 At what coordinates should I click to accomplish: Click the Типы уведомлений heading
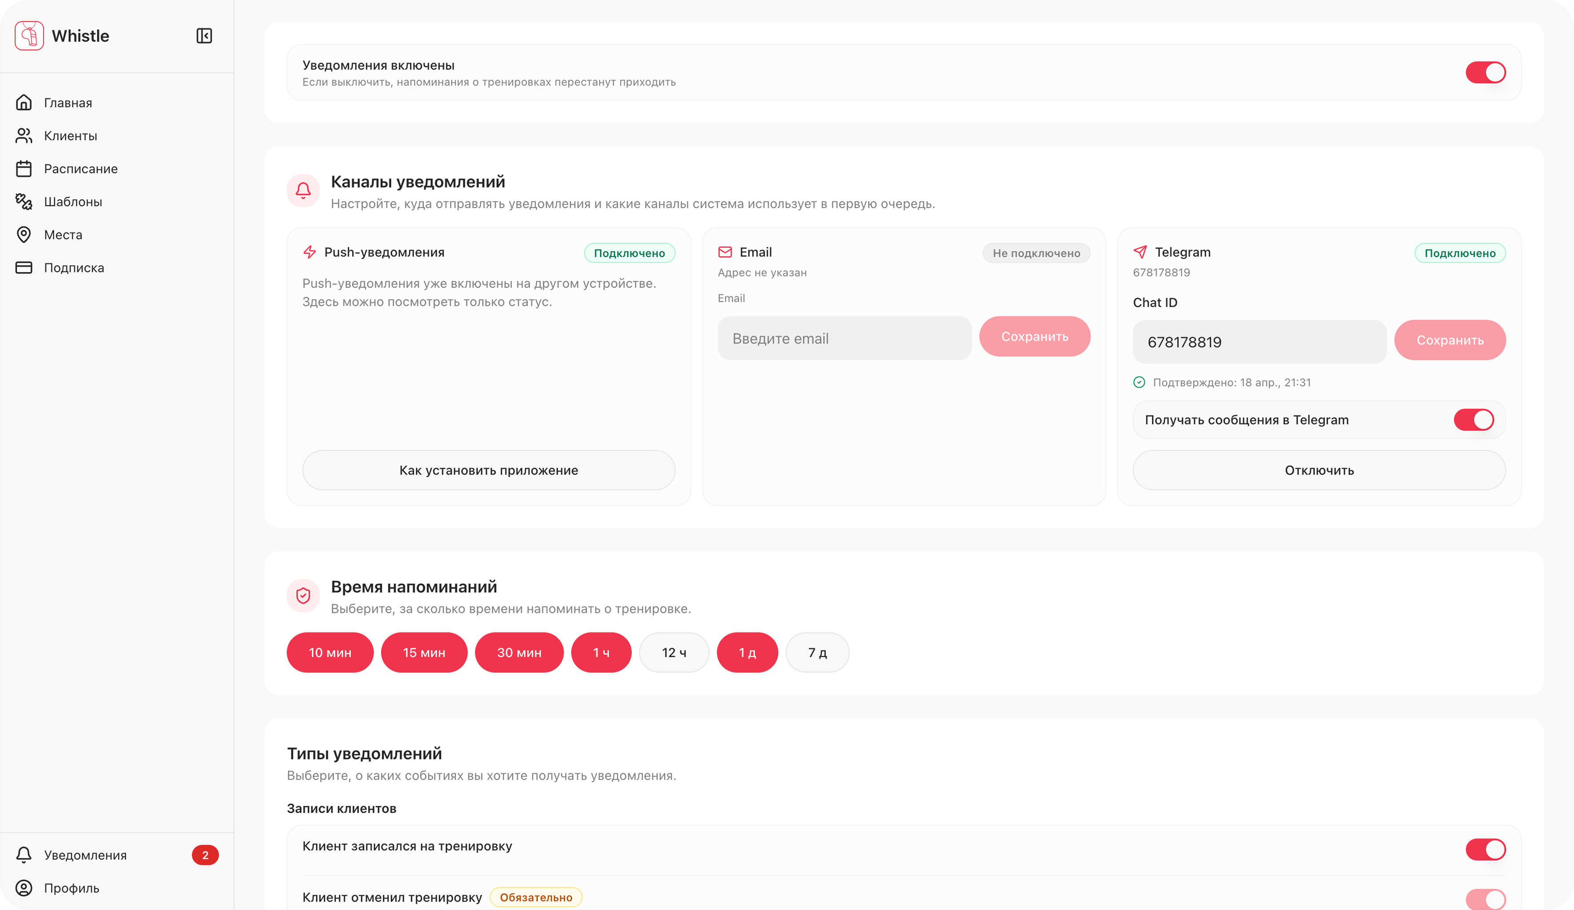click(364, 753)
